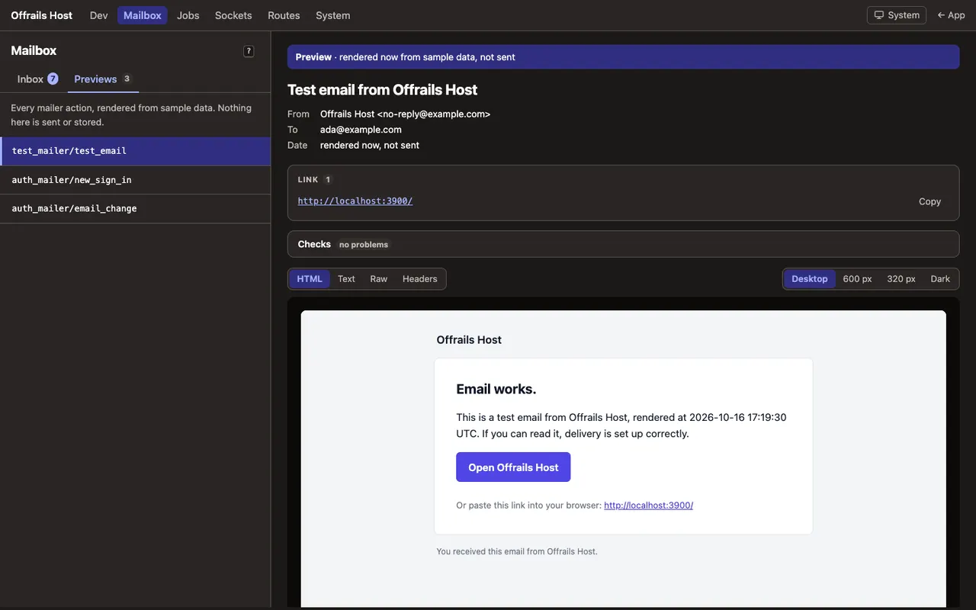Select auth_mailer/email_change preview

click(136, 209)
